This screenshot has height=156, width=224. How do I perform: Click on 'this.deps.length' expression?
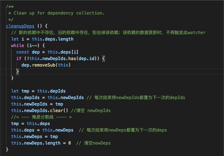pyautogui.click(x=53, y=39)
